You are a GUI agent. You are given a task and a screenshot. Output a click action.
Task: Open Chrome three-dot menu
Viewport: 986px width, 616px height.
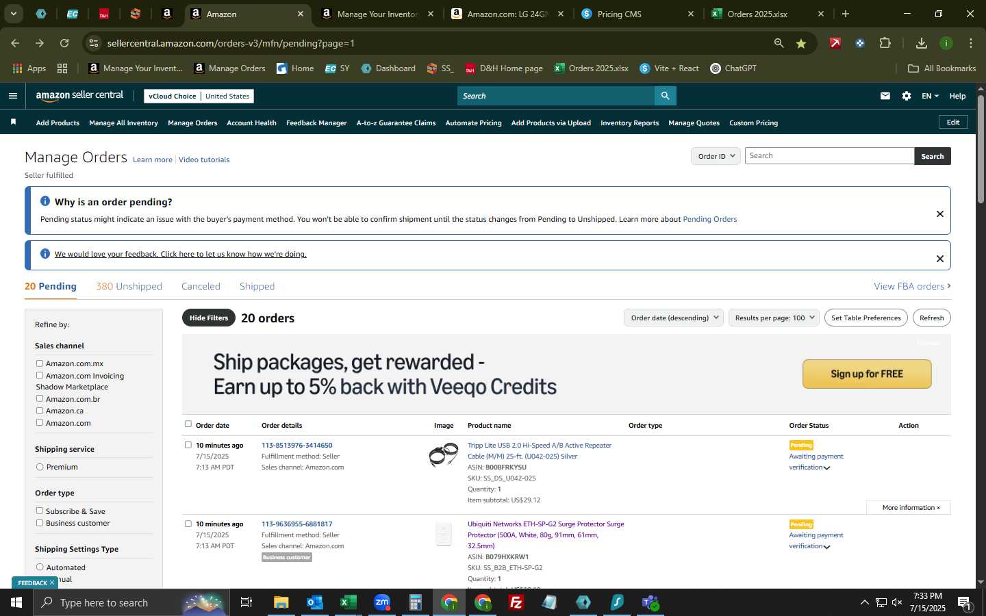click(971, 43)
